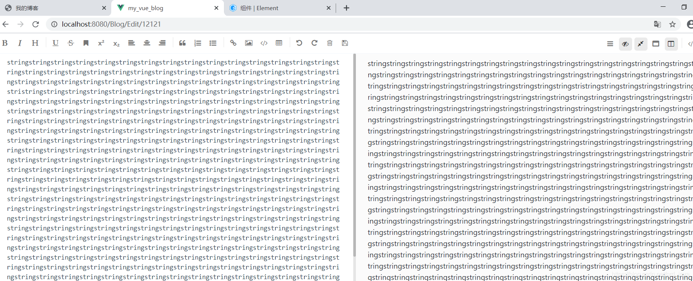Bookmark this page with the star
Image resolution: width=693 pixels, height=281 pixels.
[x=672, y=24]
